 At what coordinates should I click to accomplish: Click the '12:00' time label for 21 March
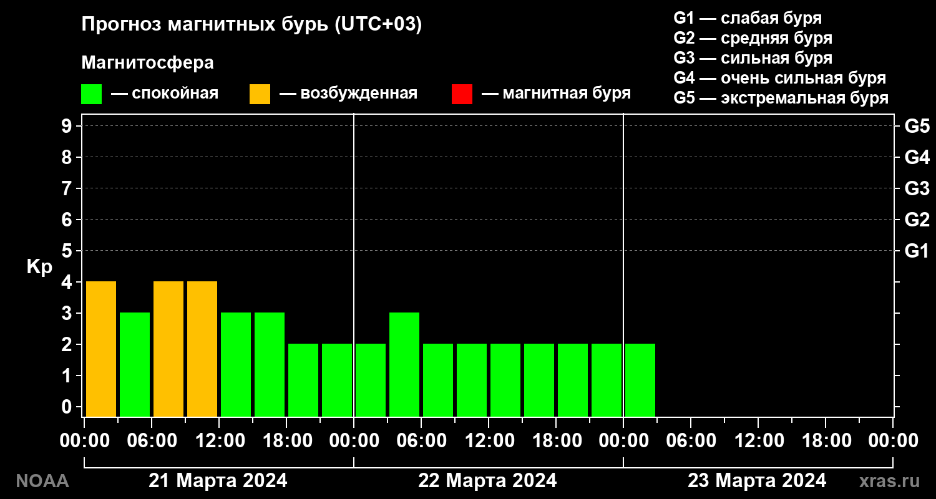[x=219, y=440]
